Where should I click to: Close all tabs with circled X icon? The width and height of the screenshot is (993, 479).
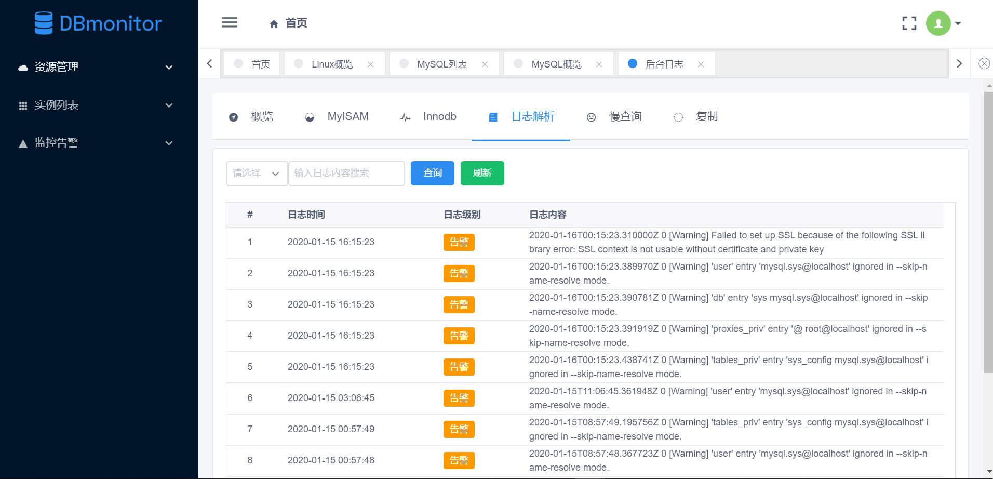[x=984, y=63]
